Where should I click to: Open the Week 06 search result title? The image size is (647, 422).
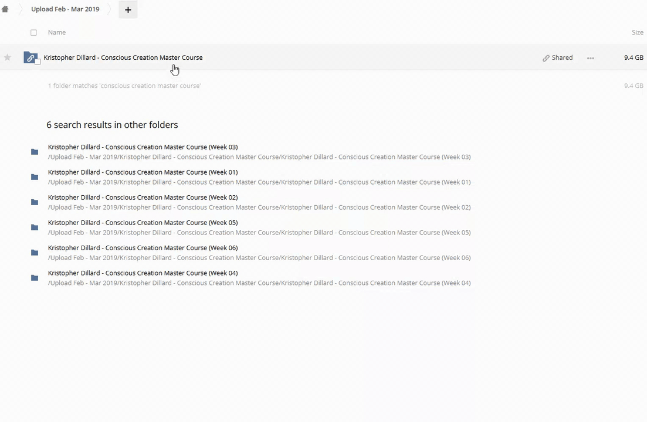click(x=143, y=248)
